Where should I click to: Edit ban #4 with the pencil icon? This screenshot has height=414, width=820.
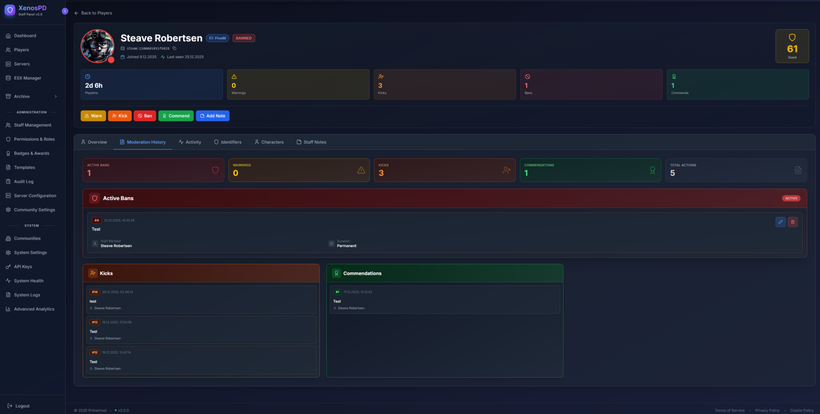click(x=781, y=222)
